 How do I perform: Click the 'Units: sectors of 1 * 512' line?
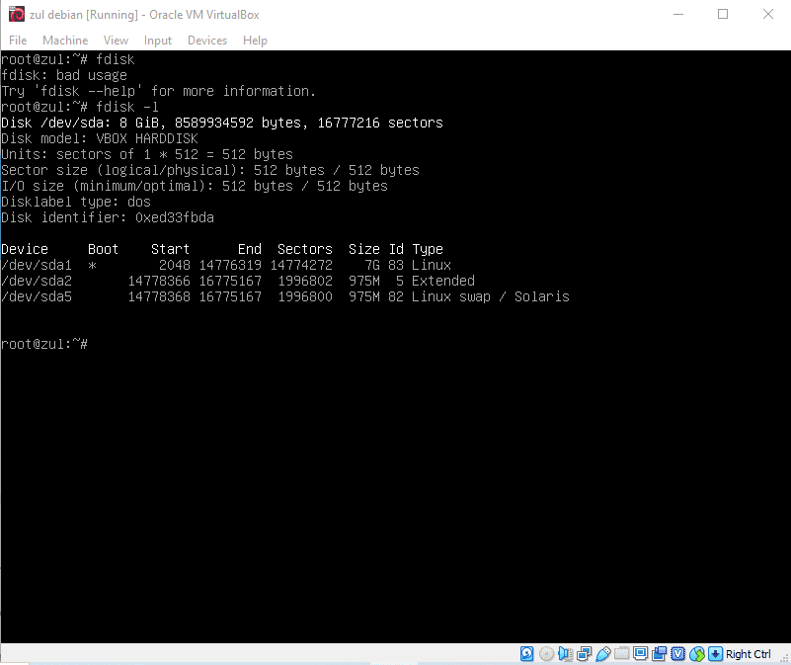147,154
